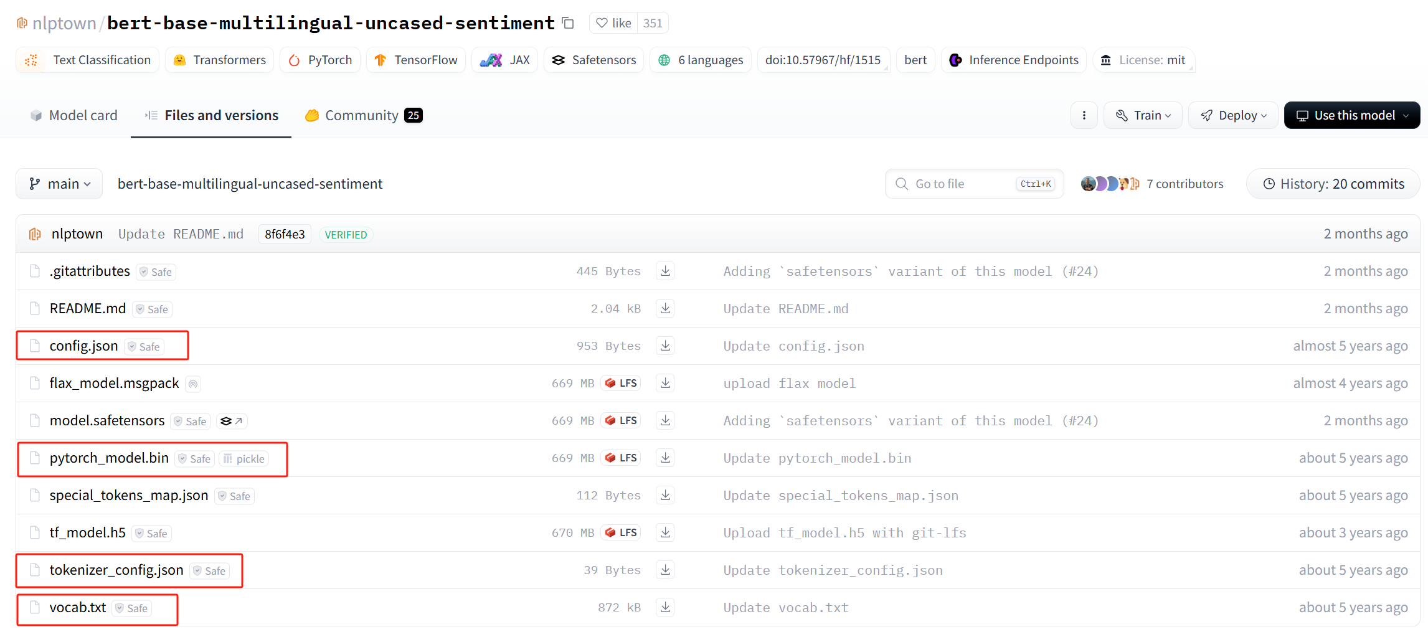Click the commit hash 8f6f4e3

pyautogui.click(x=285, y=234)
